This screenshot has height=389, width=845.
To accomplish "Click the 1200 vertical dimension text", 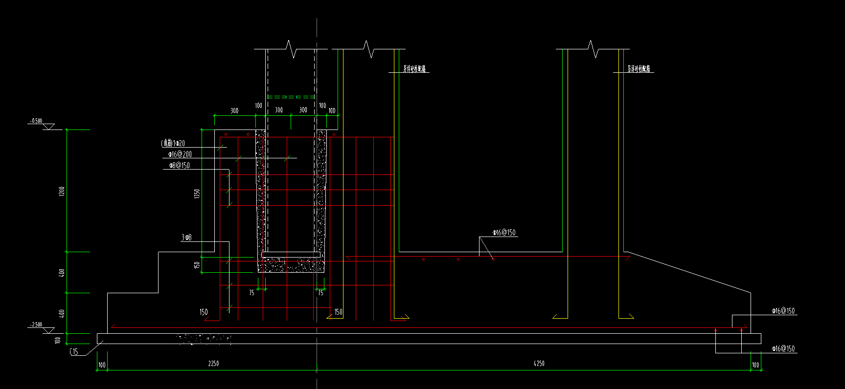I will 62,191.
